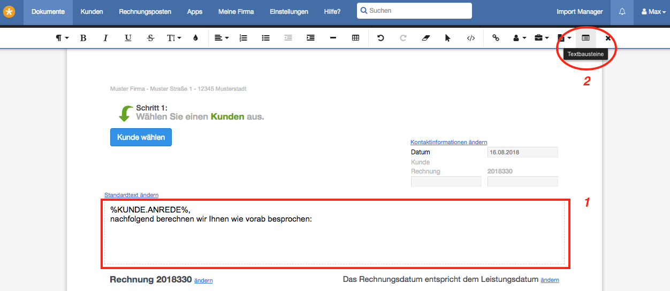
Task: Click into the Suchen search field
Action: 414,11
